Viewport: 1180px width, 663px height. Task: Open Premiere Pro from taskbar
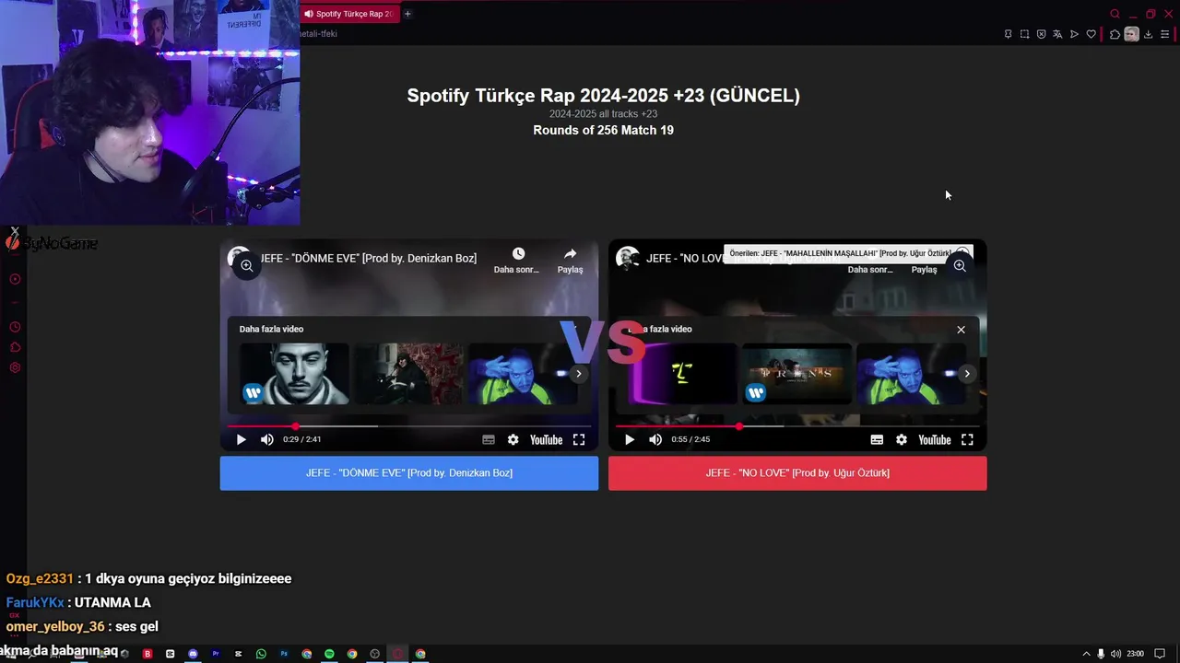pos(216,654)
